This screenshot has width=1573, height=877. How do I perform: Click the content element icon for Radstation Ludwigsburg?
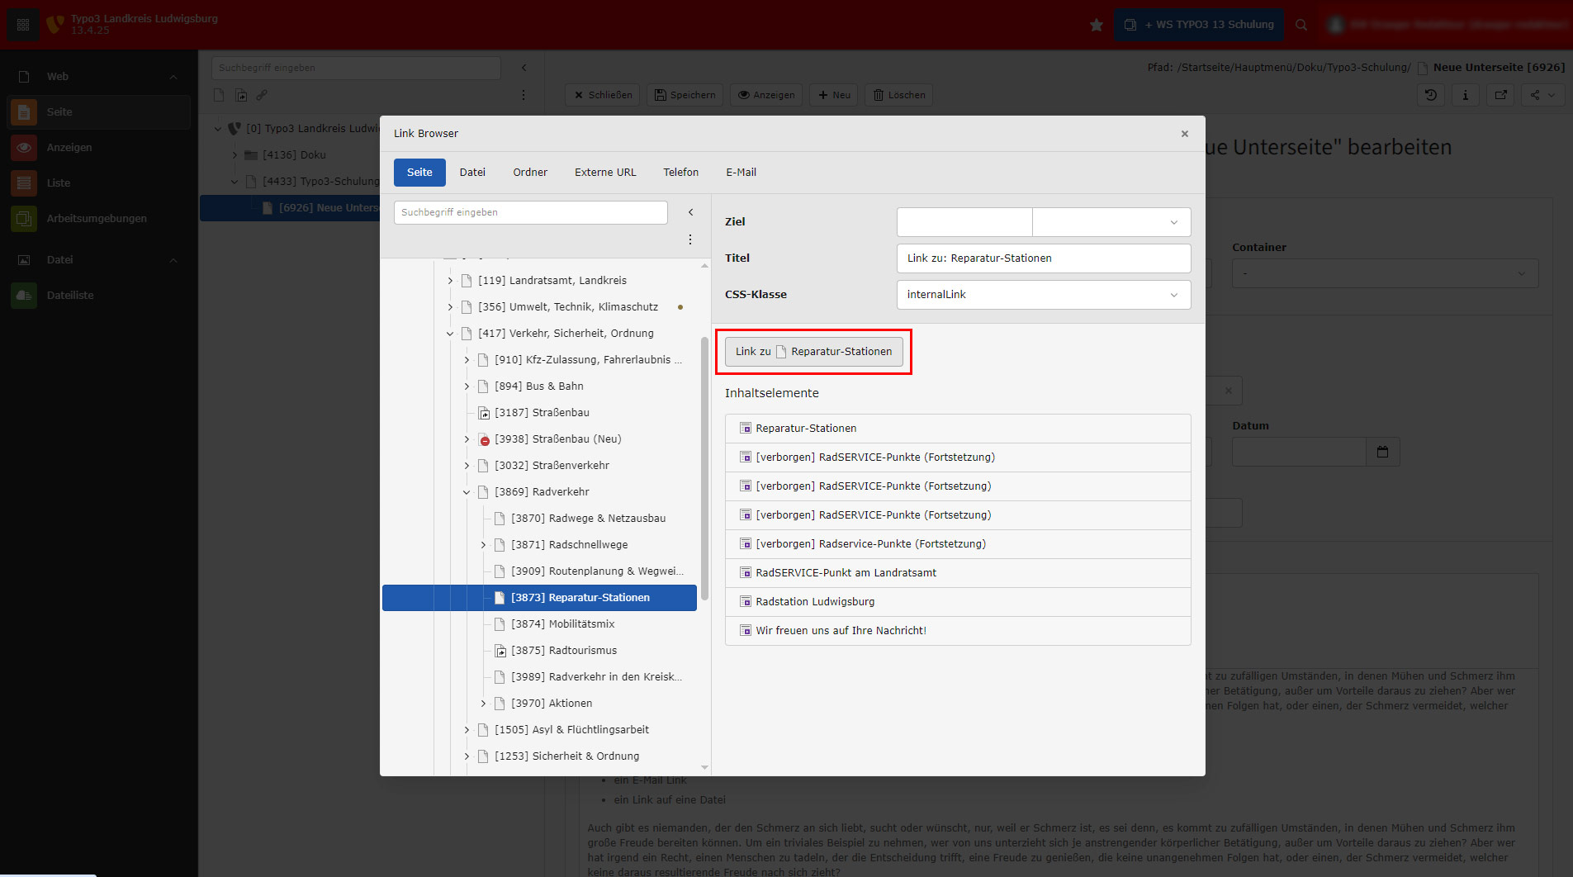coord(745,602)
